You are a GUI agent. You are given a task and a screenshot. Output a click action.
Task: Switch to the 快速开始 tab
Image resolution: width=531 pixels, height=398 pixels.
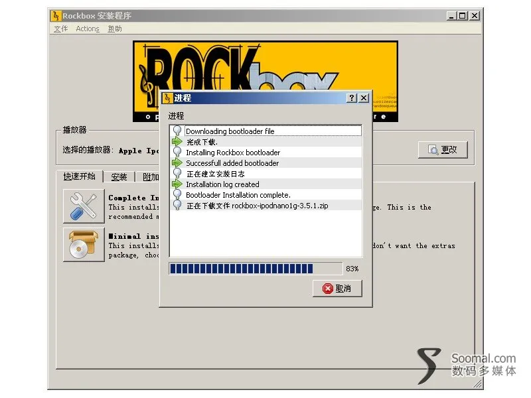(x=80, y=176)
